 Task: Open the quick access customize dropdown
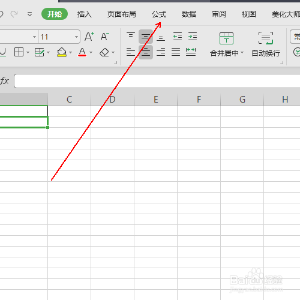[29, 14]
